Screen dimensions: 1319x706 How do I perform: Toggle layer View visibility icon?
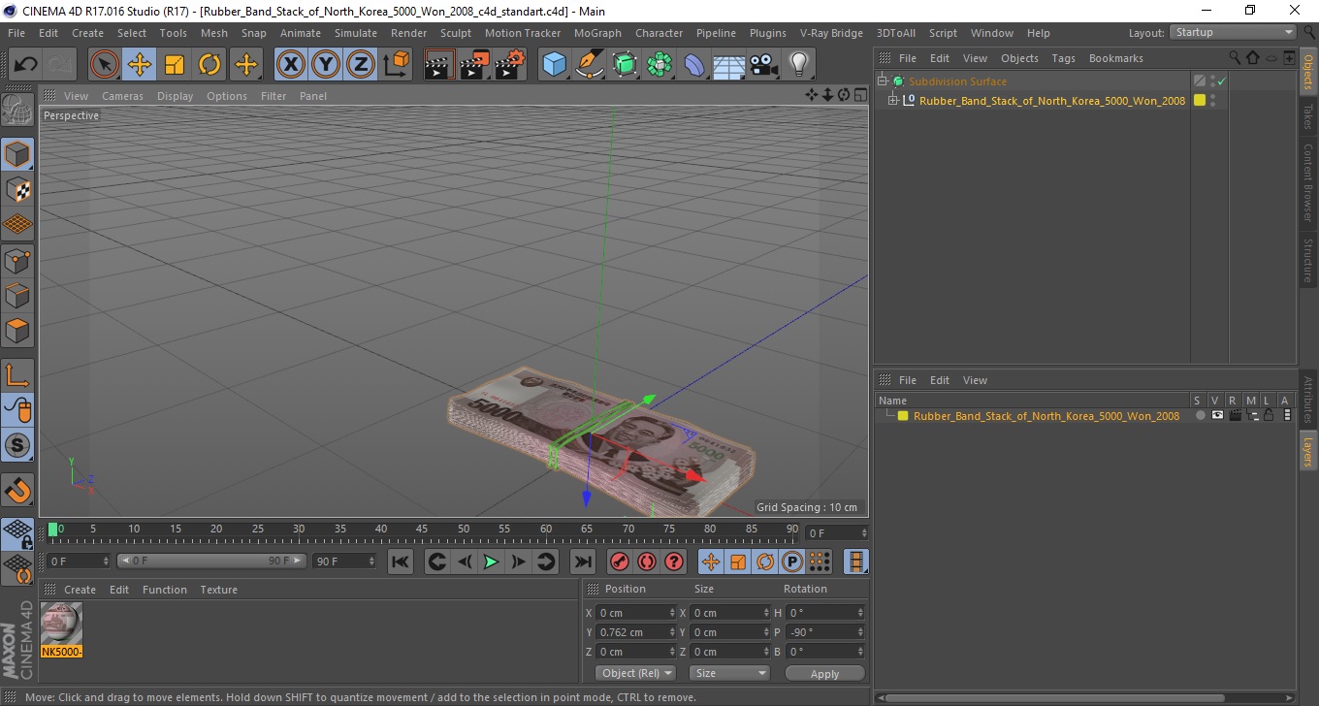1217,415
